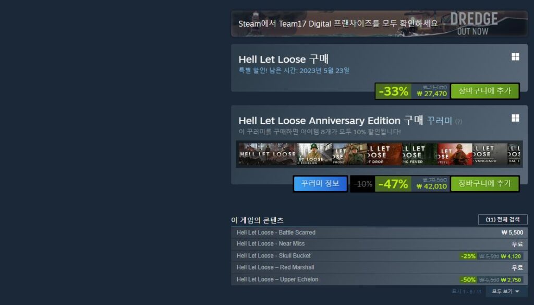Add Anniversary Edition bundle to cart
534x305 pixels.
pyautogui.click(x=484, y=184)
